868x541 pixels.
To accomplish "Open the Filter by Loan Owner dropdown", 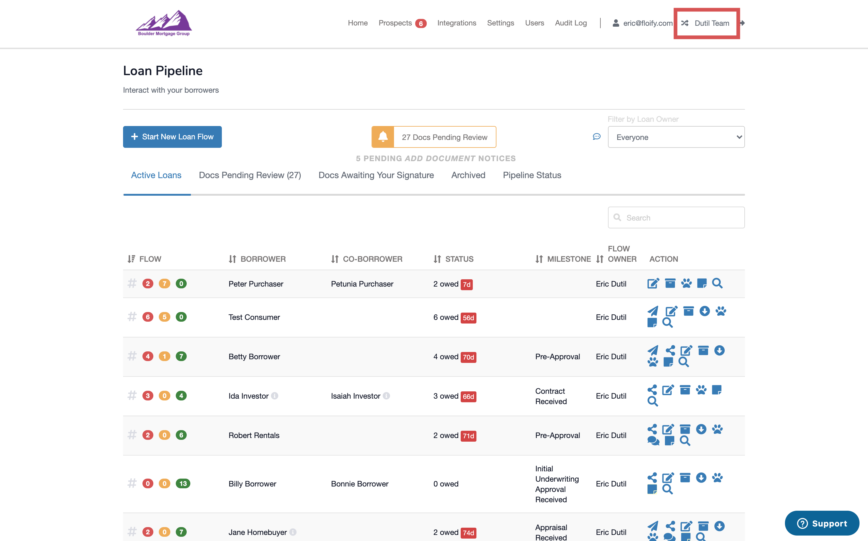I will coord(676,137).
